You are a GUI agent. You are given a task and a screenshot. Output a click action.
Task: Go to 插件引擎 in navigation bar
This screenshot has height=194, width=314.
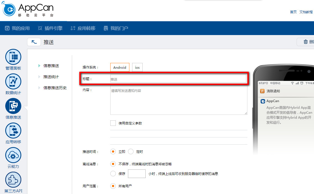[53, 28]
